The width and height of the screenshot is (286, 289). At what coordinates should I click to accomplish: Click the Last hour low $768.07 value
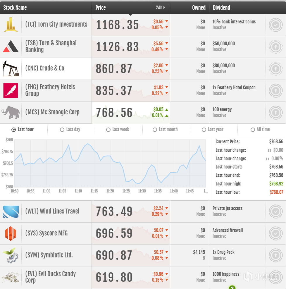276,192
